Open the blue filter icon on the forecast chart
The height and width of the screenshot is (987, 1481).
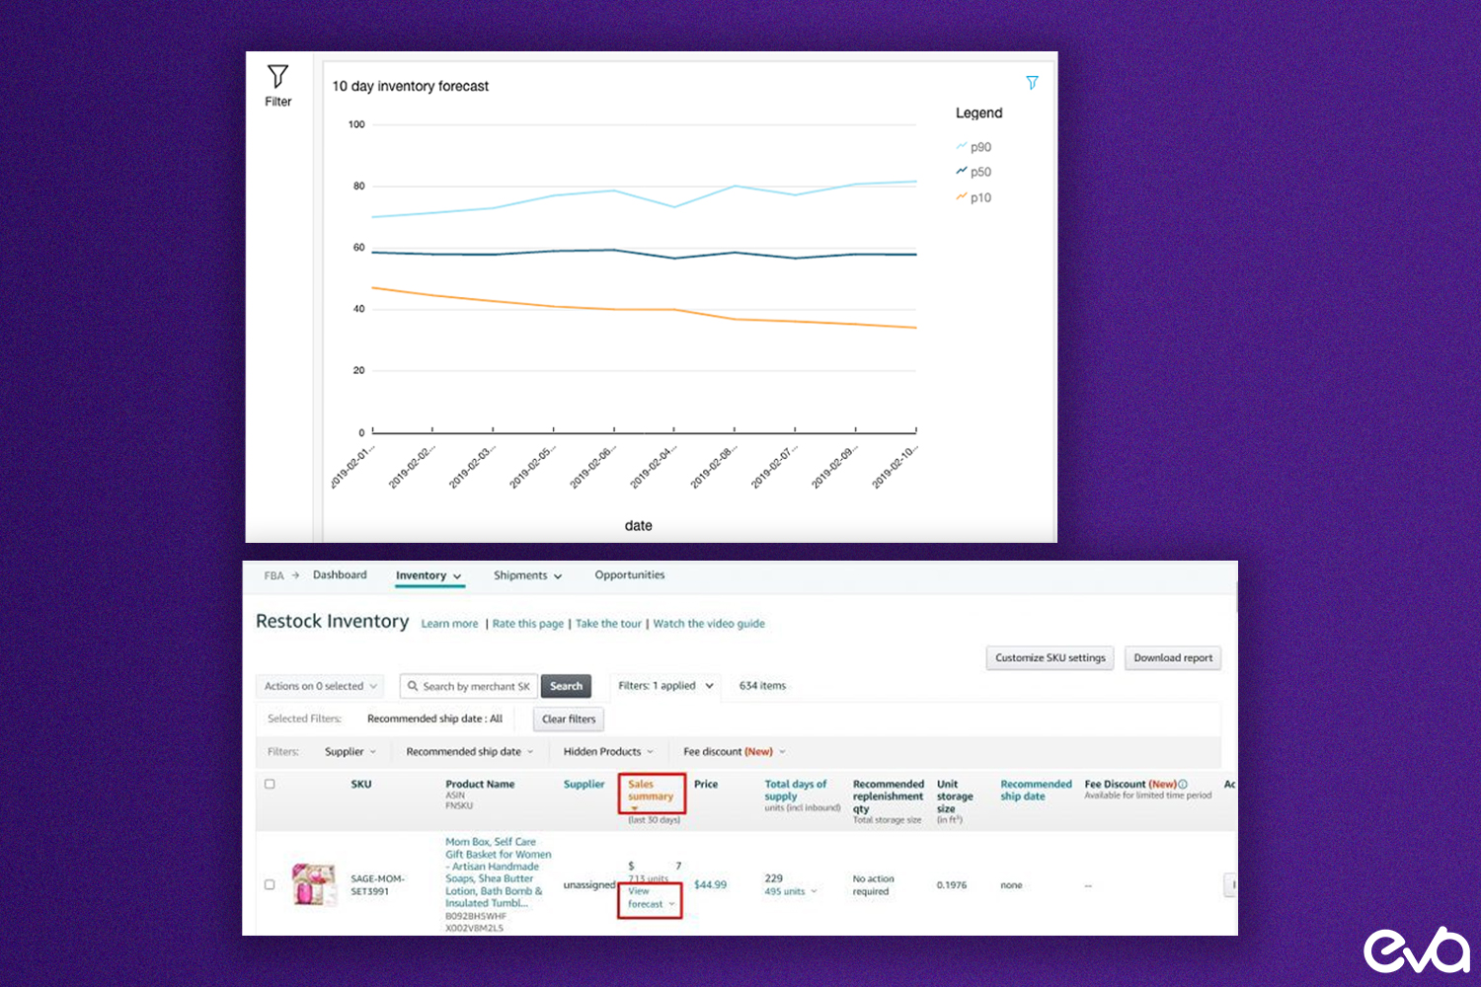tap(1032, 83)
